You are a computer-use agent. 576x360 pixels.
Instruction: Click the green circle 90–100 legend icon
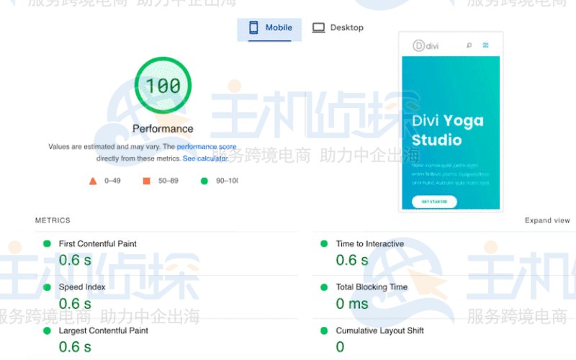[x=204, y=181]
